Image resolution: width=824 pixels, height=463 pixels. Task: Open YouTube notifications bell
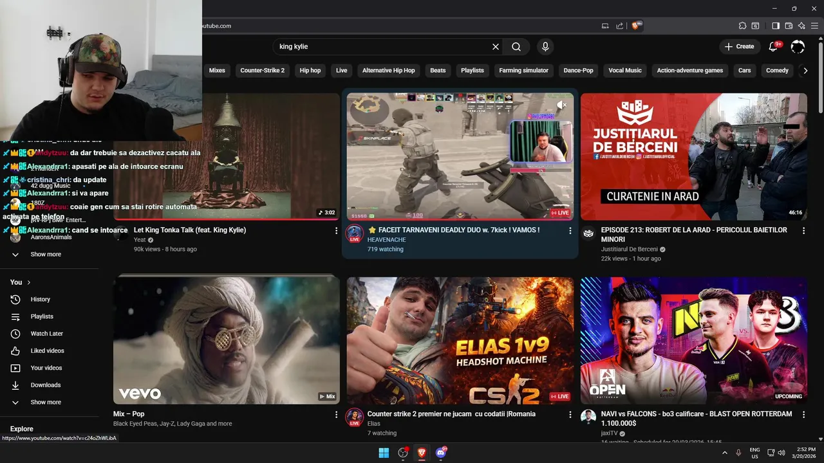774,46
